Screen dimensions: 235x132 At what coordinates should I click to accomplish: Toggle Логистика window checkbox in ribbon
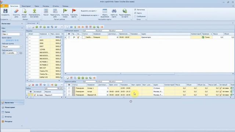135,10
